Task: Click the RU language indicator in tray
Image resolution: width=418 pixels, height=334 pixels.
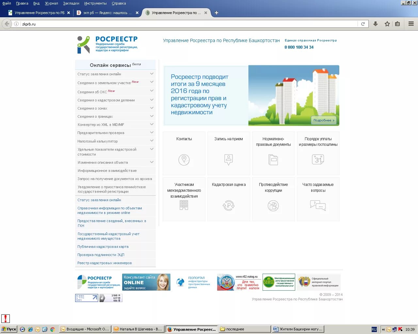Action: point(374,329)
